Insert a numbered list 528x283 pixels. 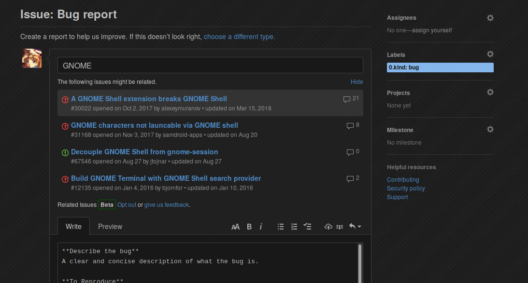pyautogui.click(x=294, y=227)
